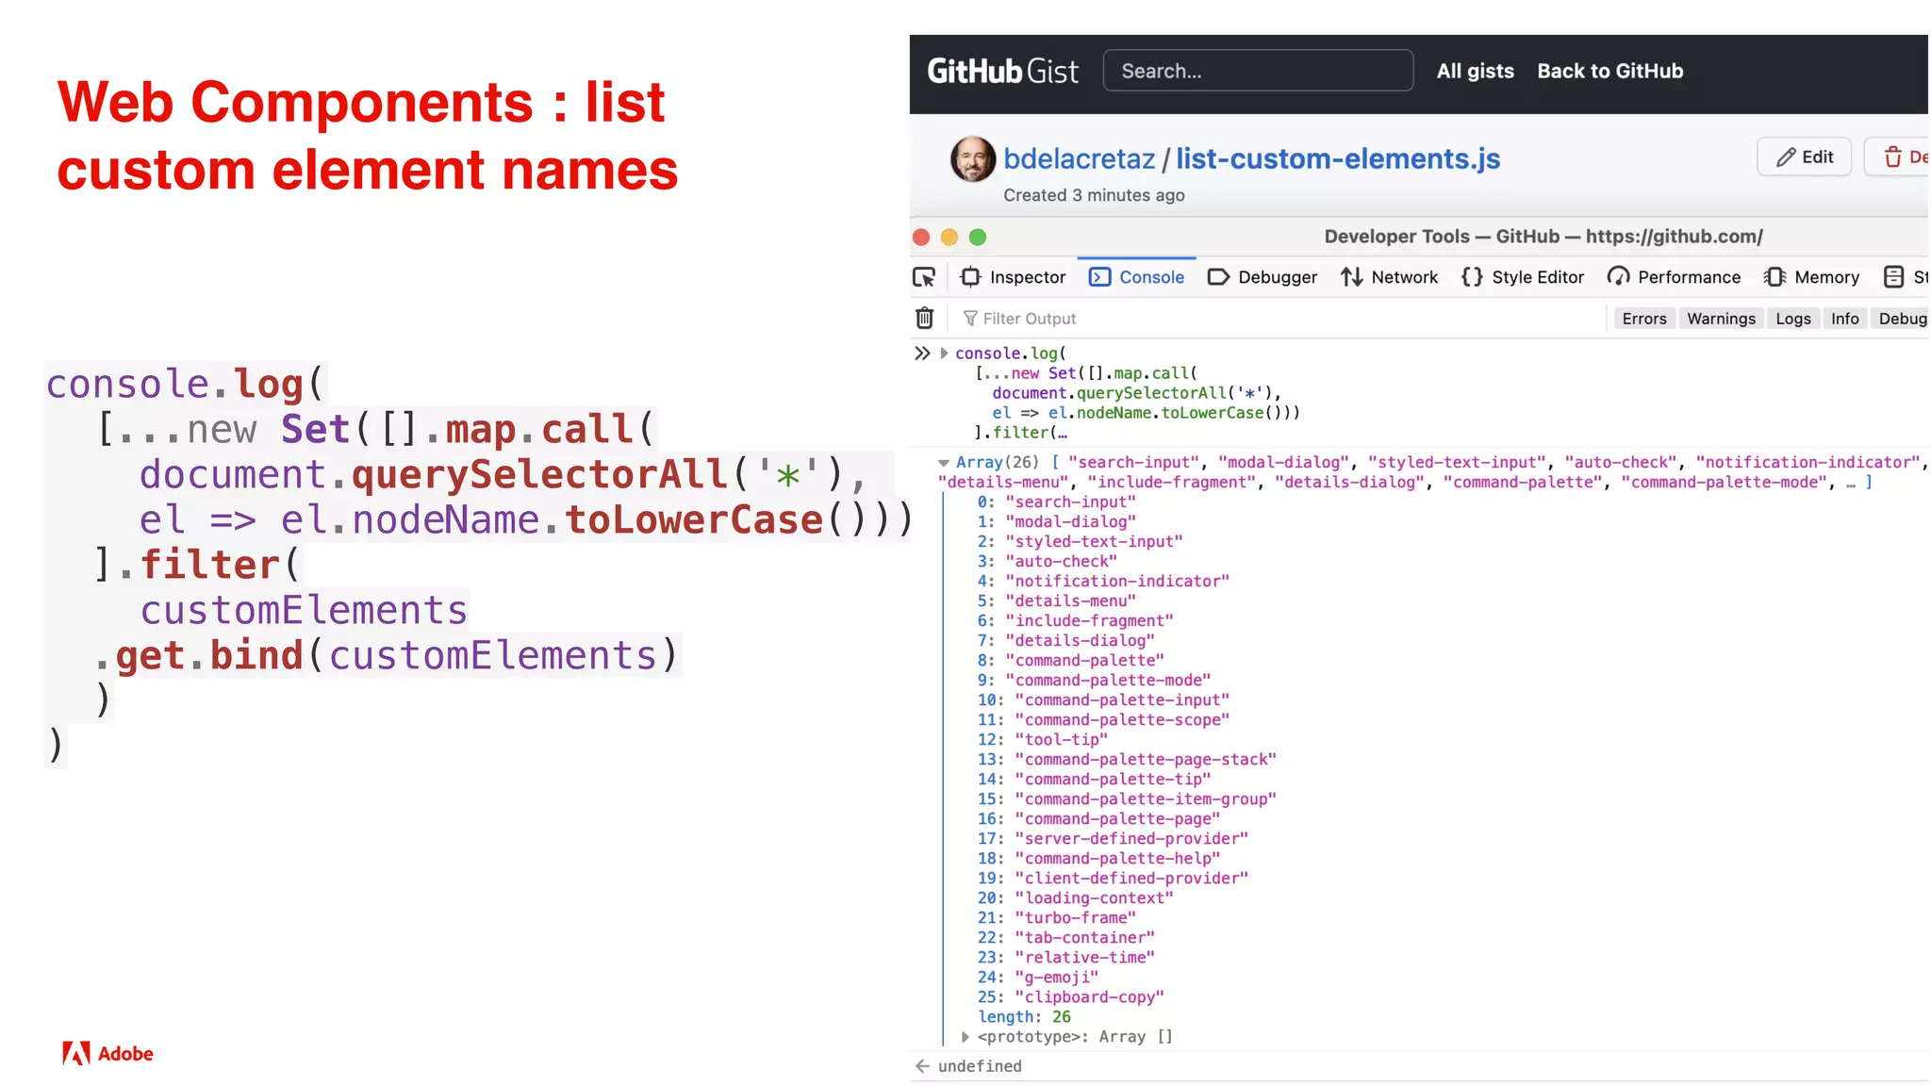
Task: Click the "undefined" return value
Action: point(980,1066)
